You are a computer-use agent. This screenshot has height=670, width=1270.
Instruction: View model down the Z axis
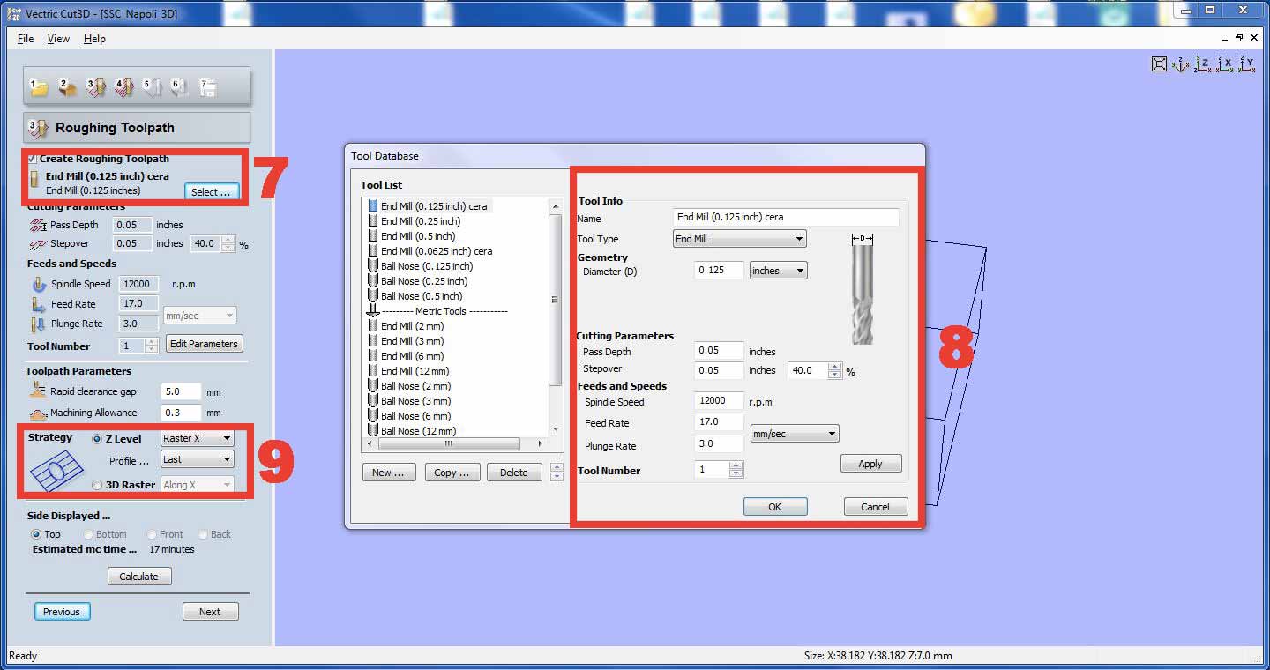click(x=1203, y=63)
